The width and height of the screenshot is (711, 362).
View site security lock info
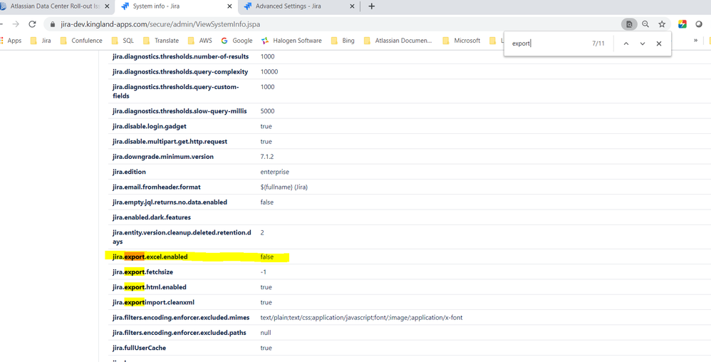click(52, 24)
